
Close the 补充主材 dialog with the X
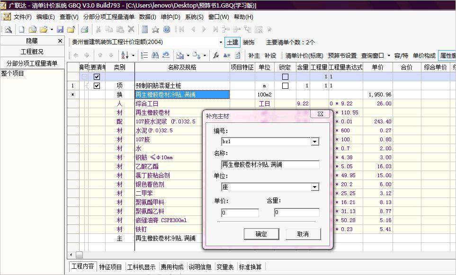tap(320, 114)
